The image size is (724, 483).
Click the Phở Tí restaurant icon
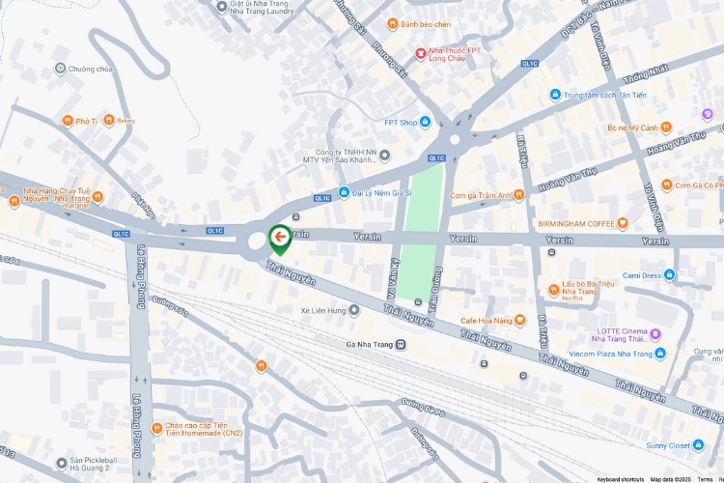[x=68, y=121]
